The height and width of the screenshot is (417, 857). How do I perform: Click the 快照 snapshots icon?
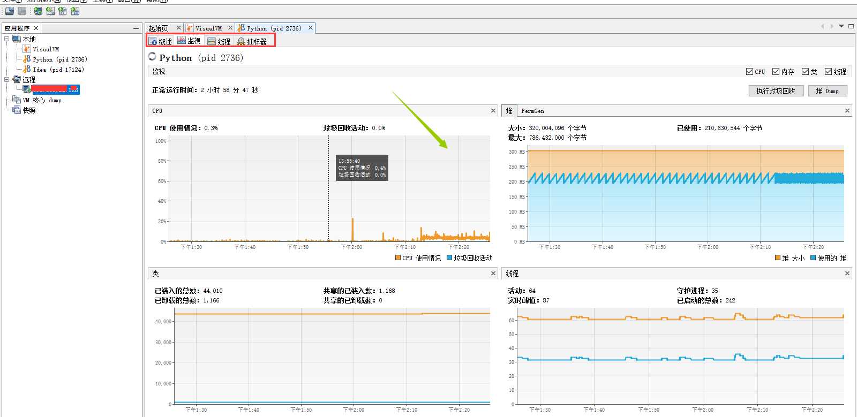coord(17,110)
